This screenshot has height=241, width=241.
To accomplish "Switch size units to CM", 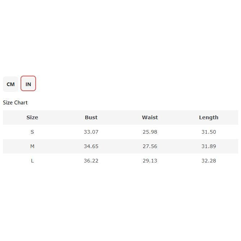I will tap(10, 84).
